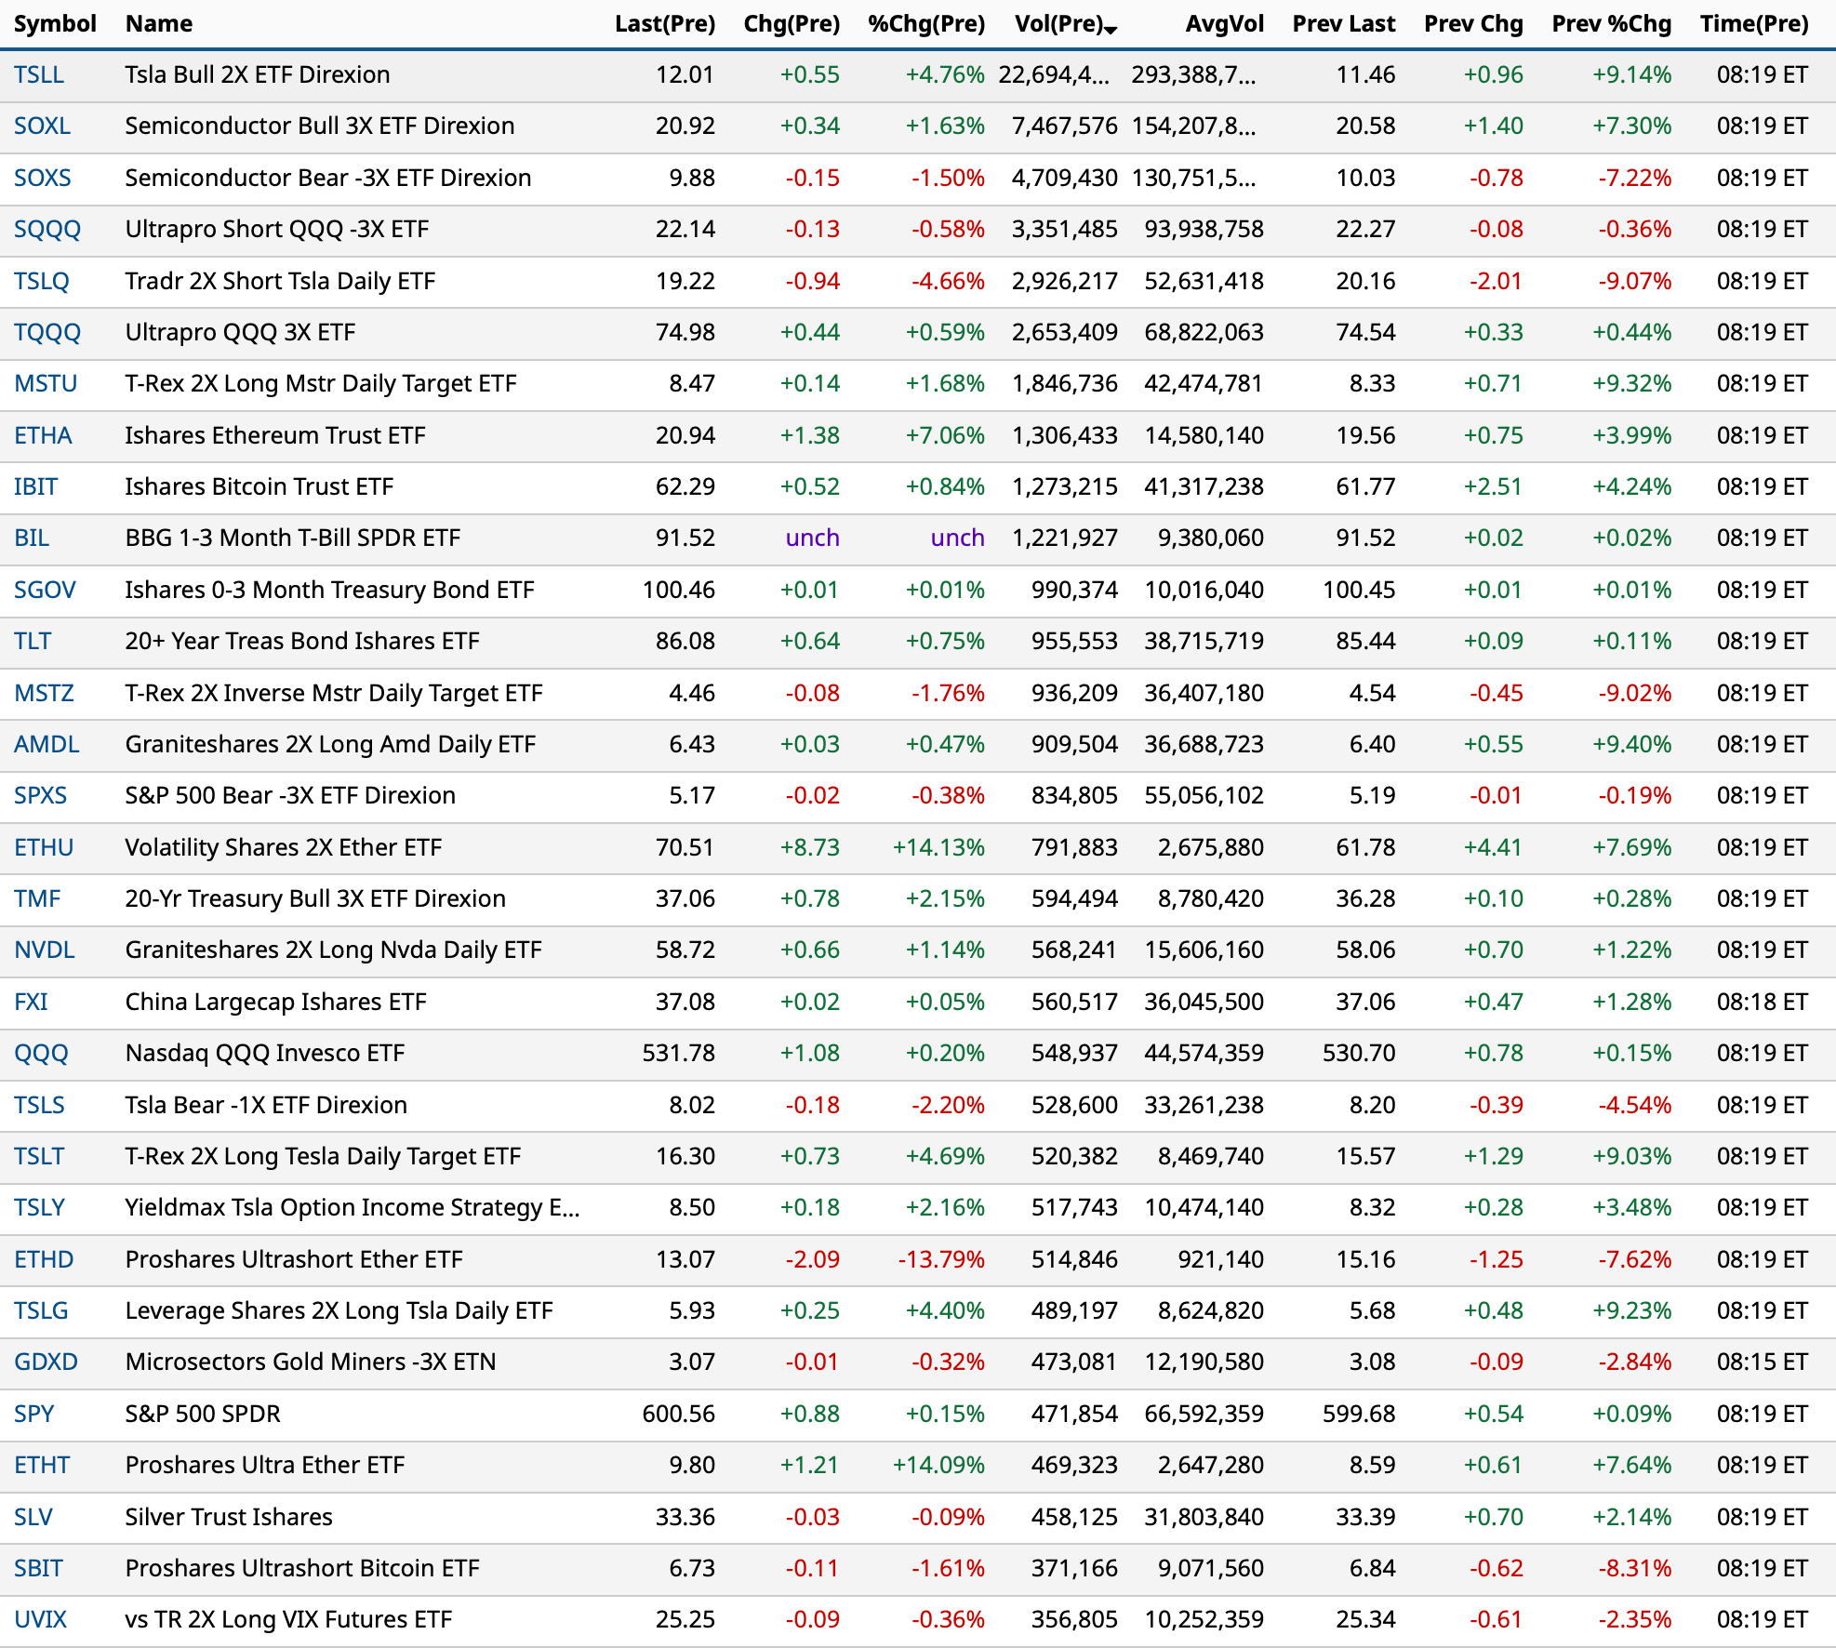Open the GDXD Gold Miners ETN link
Screen dimensions: 1836x1648
46,1362
